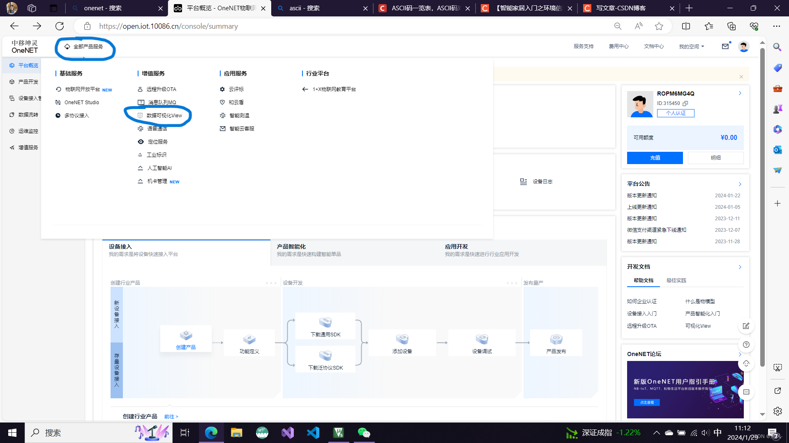Image resolution: width=789 pixels, height=443 pixels.
Task: Switch to 最佳实践 tab
Action: (x=676, y=281)
